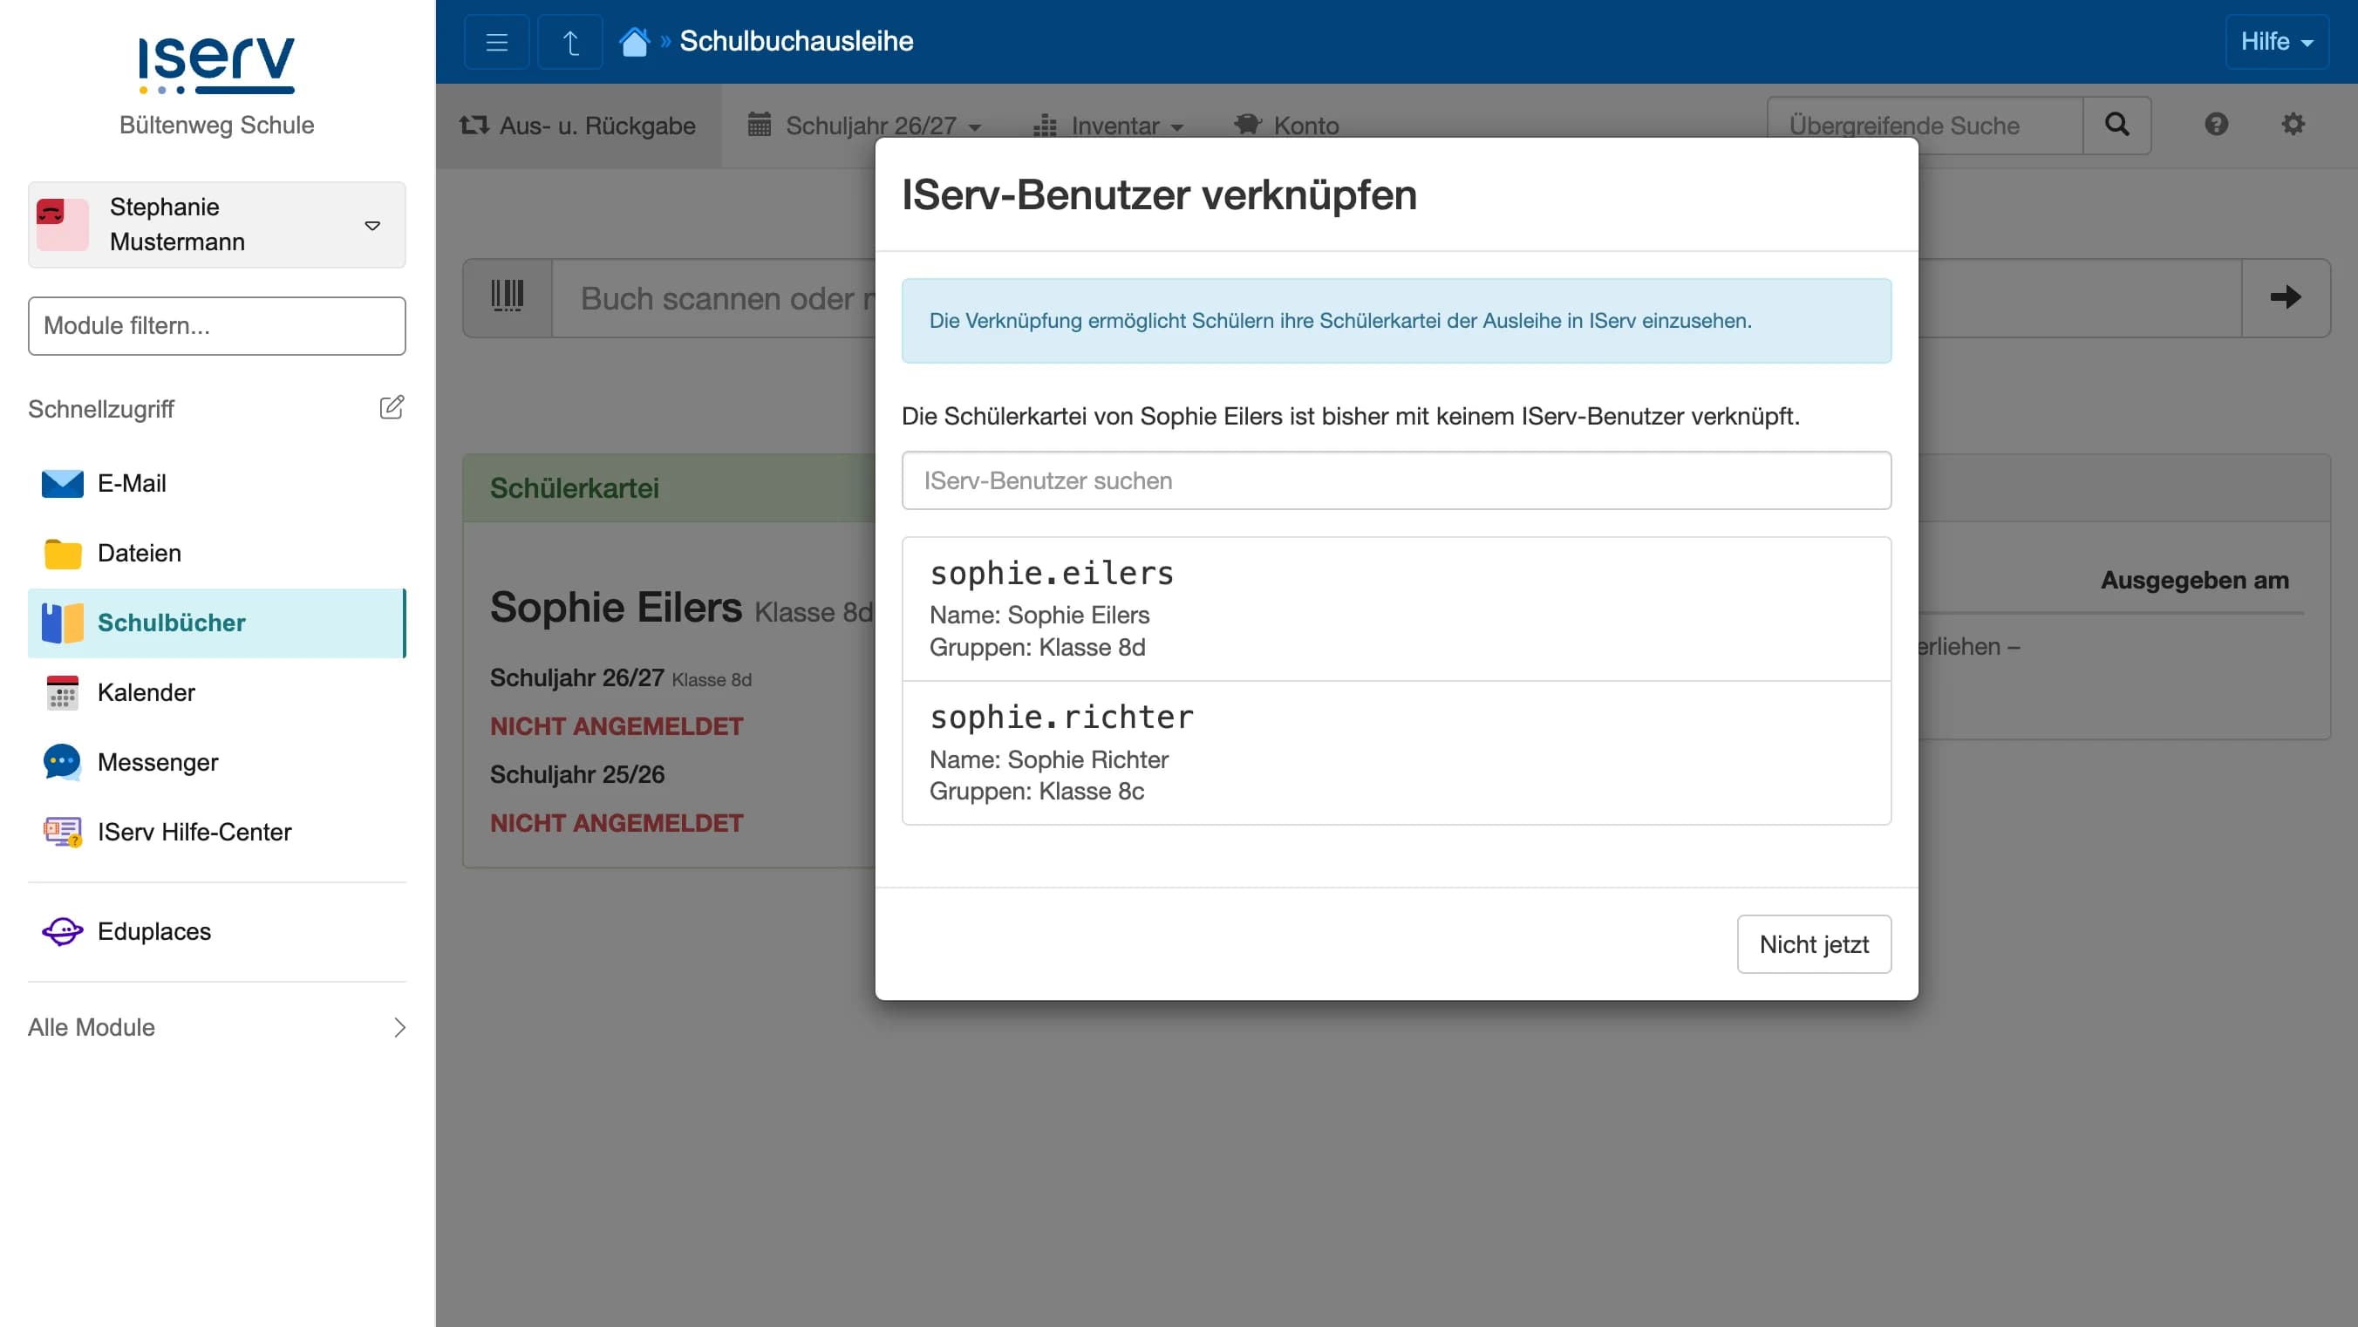
Task: Click the Schulbuchausleihe breadcrumb
Action: [795, 41]
